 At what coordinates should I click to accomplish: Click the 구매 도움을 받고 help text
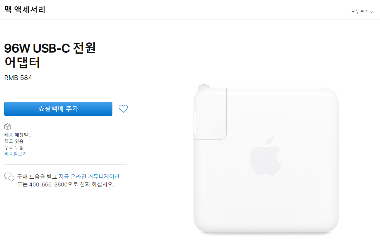[37, 177]
